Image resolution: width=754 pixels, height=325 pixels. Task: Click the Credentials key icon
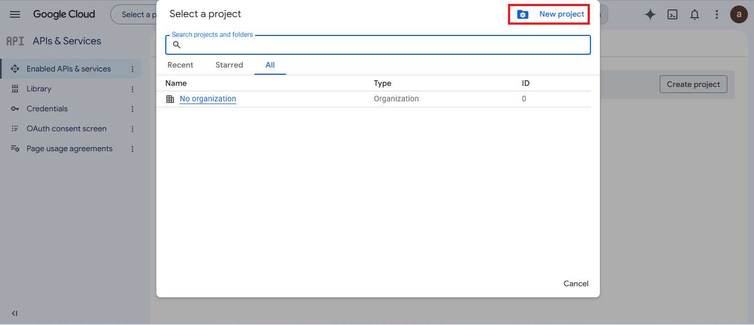pyautogui.click(x=15, y=109)
